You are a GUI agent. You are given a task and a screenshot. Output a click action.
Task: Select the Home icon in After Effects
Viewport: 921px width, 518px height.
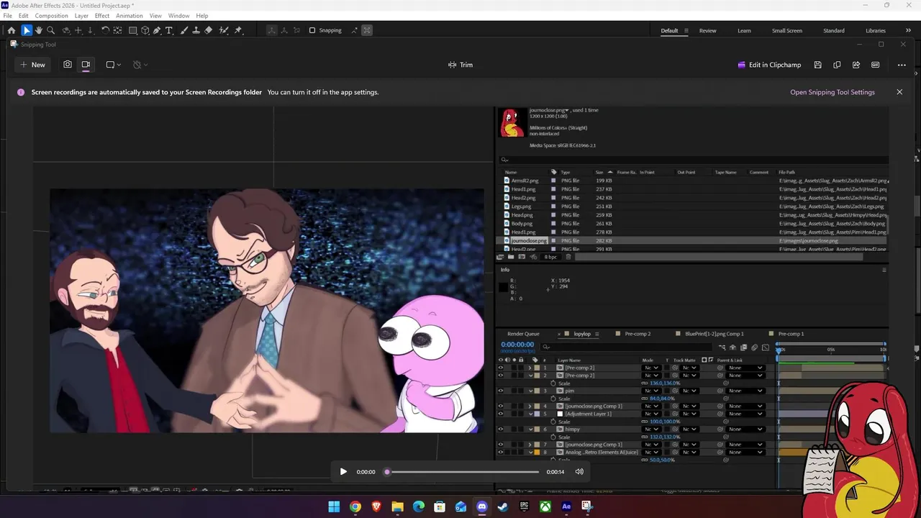(12, 30)
